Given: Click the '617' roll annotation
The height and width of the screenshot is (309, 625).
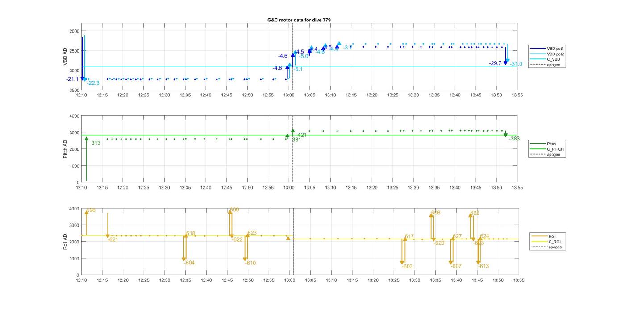Looking at the screenshot, I should click(x=409, y=237).
